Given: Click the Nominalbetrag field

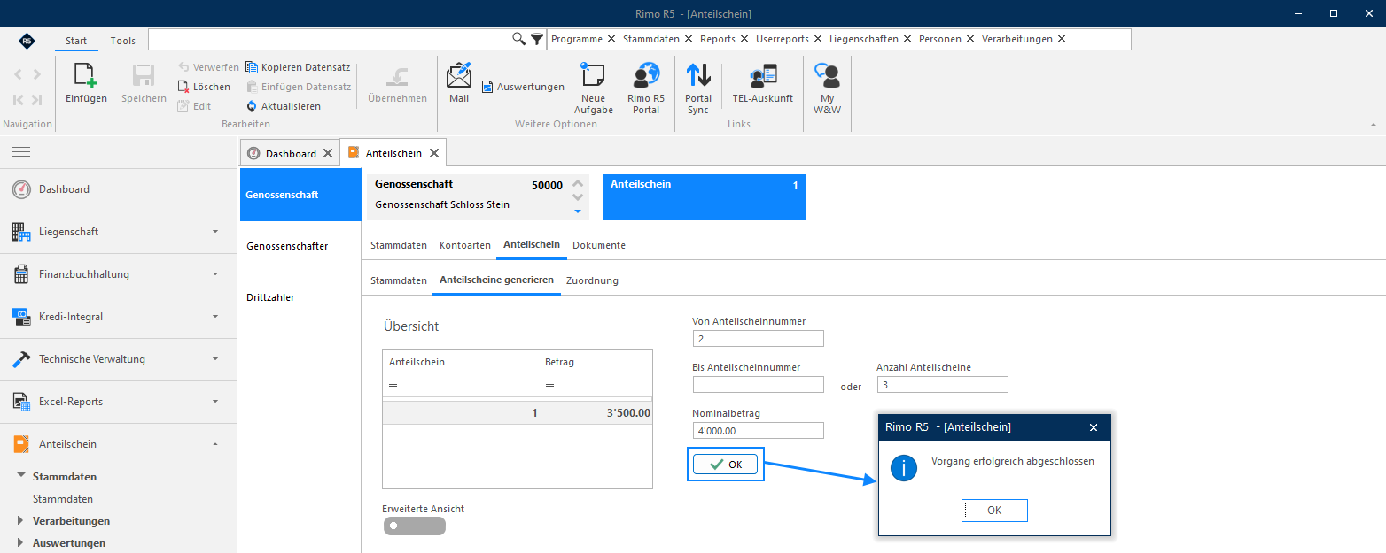Looking at the screenshot, I should pos(759,431).
